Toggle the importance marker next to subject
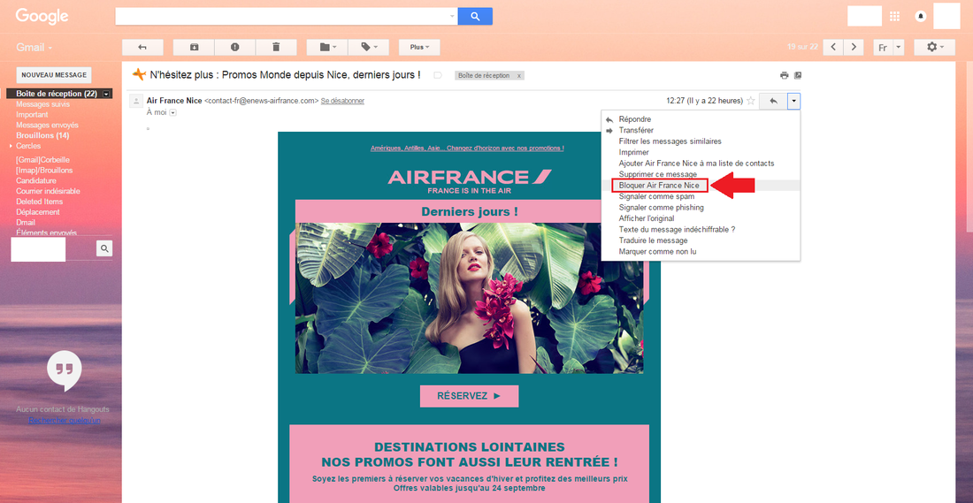 (x=438, y=75)
